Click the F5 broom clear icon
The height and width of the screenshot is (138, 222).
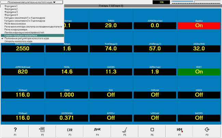tap(125, 130)
